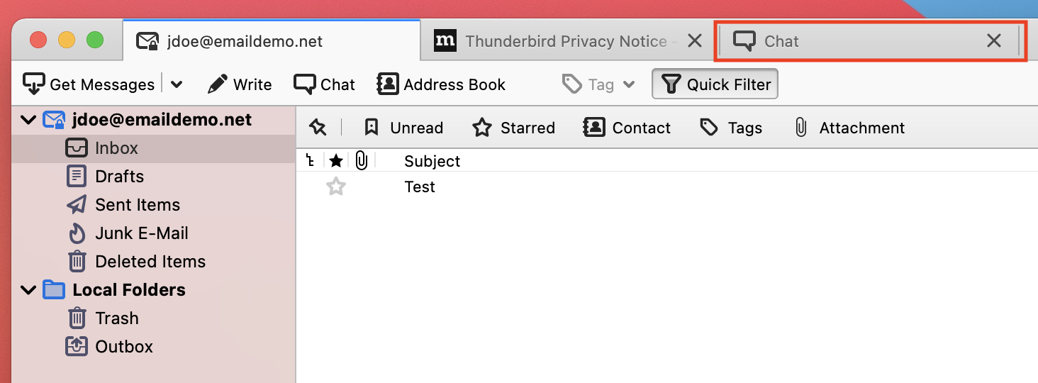The width and height of the screenshot is (1038, 383).
Task: Collapse the Local Folders tree
Action: point(28,290)
